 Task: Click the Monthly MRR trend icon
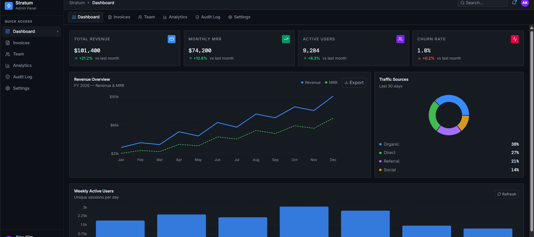[x=286, y=39]
